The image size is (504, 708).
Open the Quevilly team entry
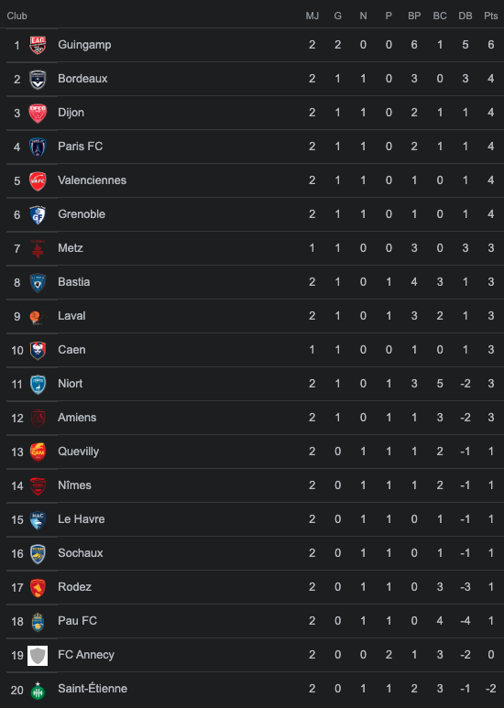(x=79, y=452)
